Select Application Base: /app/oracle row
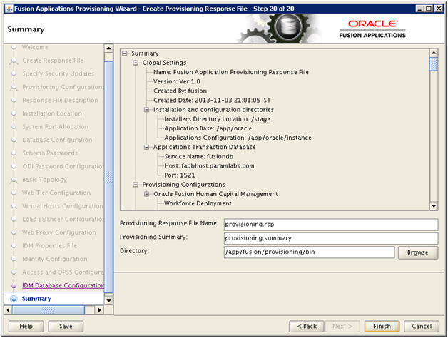Viewport: 448px width, 338px height. point(208,128)
